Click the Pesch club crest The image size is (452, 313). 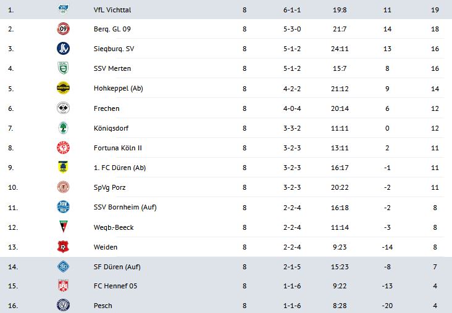(x=63, y=305)
